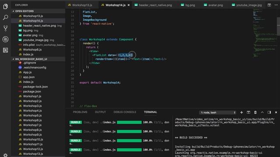This screenshot has width=280, height=157.
Task: Split the editor to the right
Action: pyautogui.click(x=269, y=5)
